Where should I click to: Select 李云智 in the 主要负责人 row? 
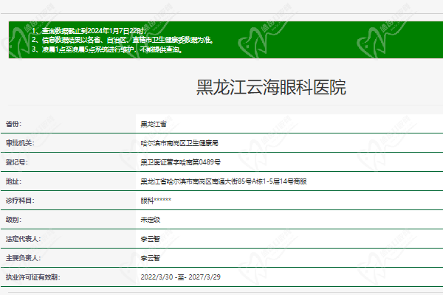click(151, 258)
